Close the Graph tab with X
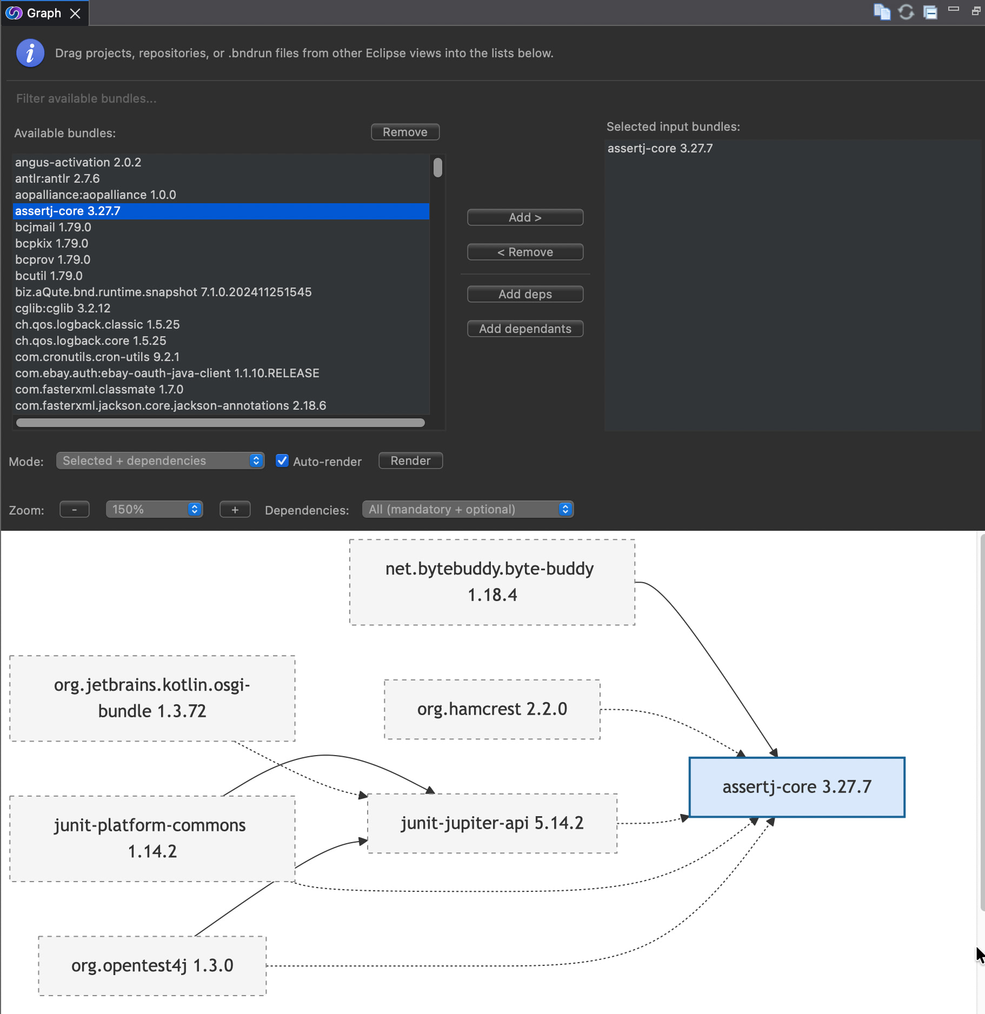 click(75, 14)
